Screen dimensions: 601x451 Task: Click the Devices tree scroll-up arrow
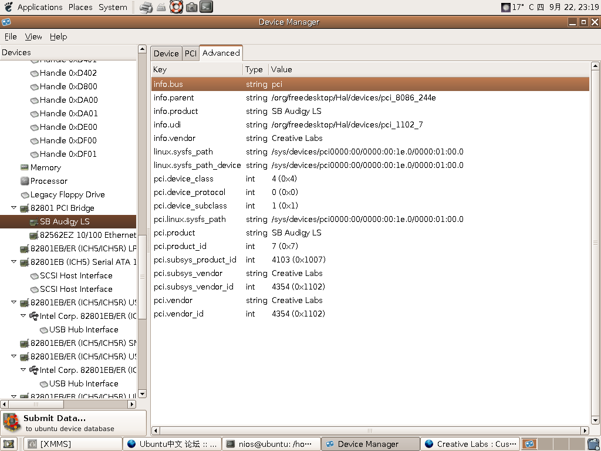142,49
